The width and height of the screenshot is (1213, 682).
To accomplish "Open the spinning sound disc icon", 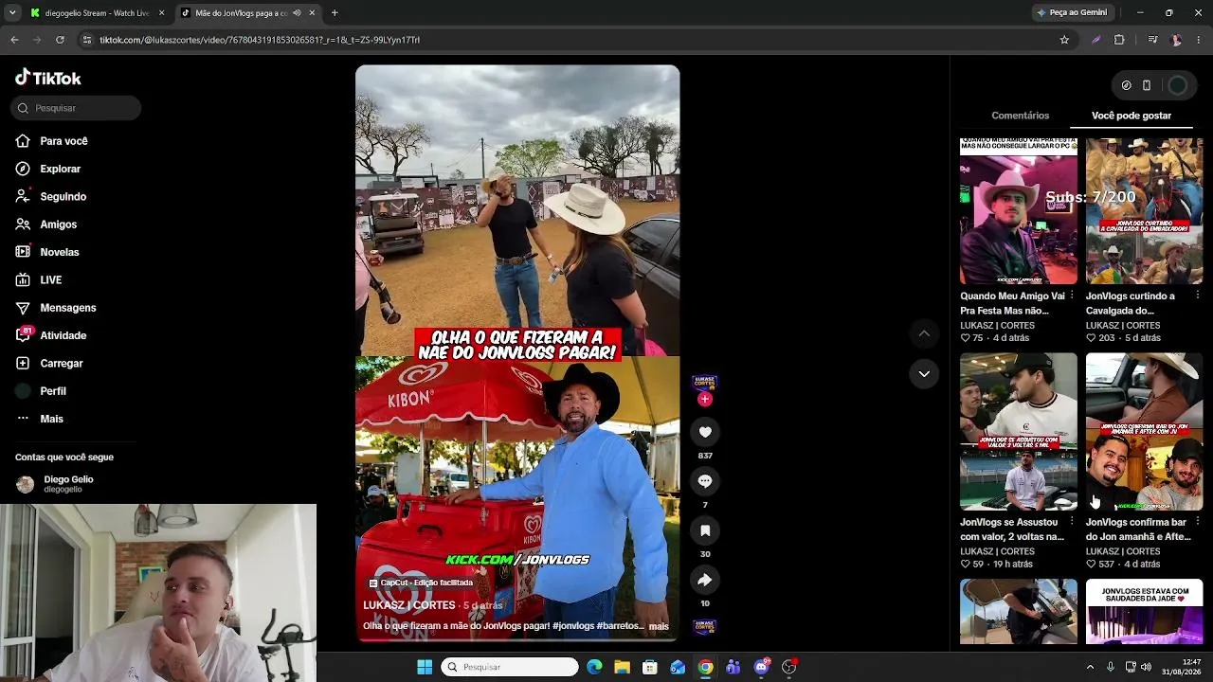I will (704, 626).
